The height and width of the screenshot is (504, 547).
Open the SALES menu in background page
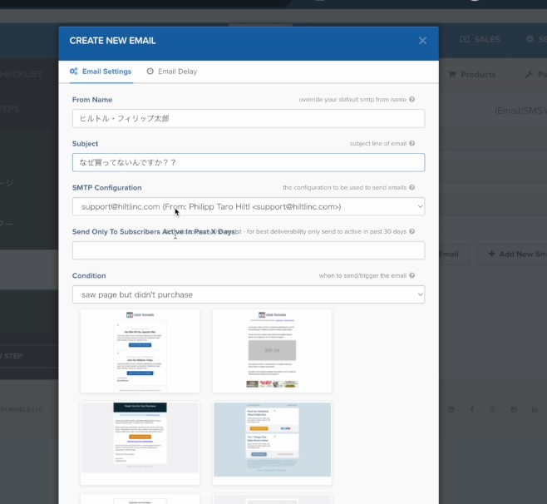click(480, 39)
